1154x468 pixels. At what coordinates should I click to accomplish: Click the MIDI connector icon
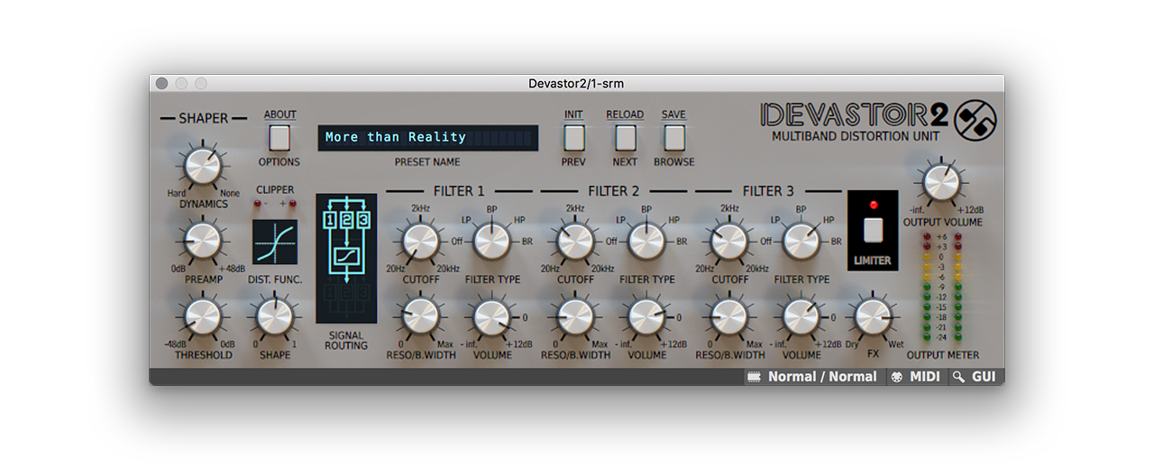[x=896, y=377]
